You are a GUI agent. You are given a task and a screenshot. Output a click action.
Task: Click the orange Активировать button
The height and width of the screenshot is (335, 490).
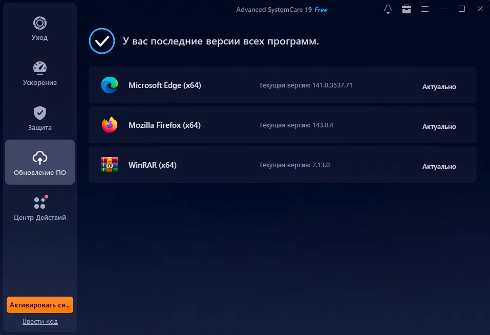[40, 305]
